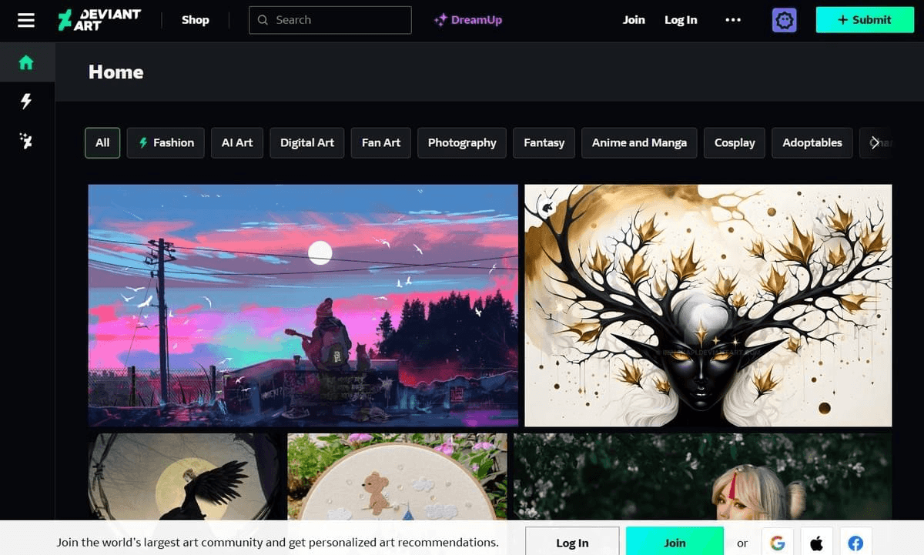Open the dark winged figure moon artwork

coord(185,476)
